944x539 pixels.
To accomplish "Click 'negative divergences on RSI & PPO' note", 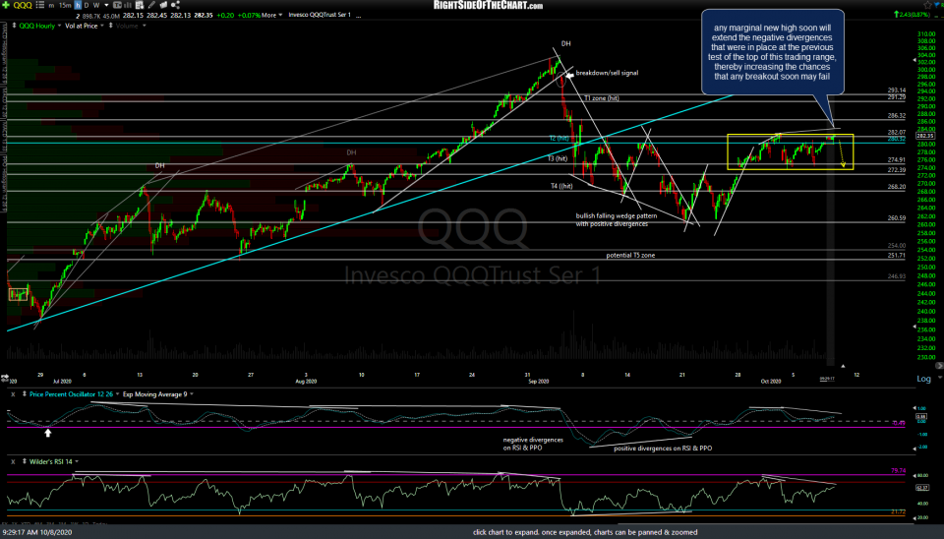I will click(x=533, y=444).
